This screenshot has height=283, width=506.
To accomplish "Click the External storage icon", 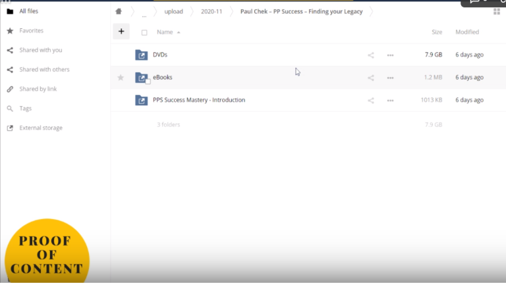I will [x=10, y=128].
